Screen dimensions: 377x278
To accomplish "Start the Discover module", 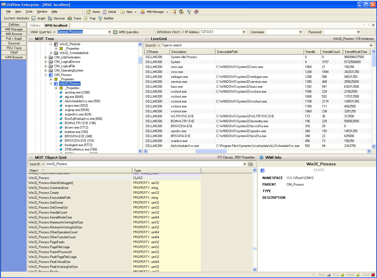I will click(50, 18).
